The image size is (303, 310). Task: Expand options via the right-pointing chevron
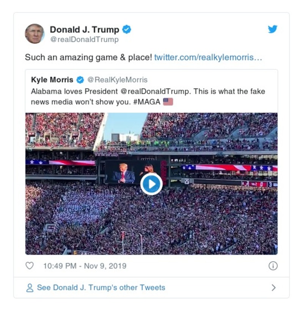pos(274,287)
